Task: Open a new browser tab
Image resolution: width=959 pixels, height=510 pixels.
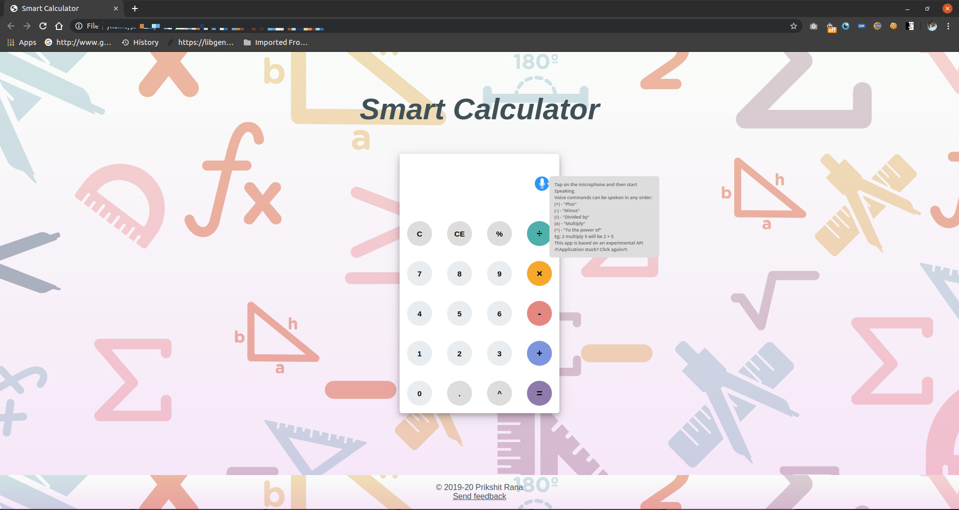Action: pos(134,8)
